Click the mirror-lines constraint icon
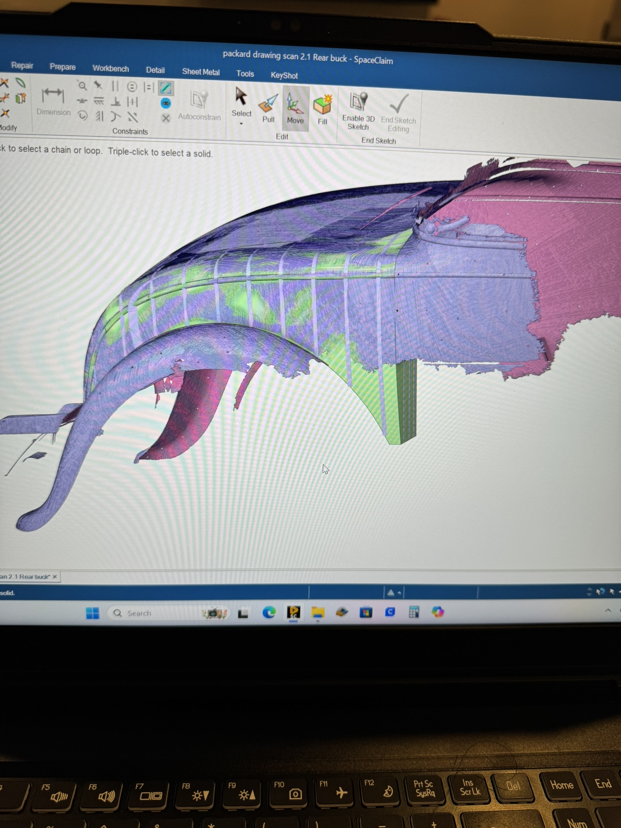 pyautogui.click(x=99, y=116)
